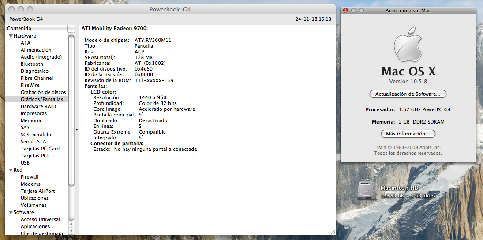
Task: Select ATA in the Hardware list
Action: pyautogui.click(x=26, y=43)
